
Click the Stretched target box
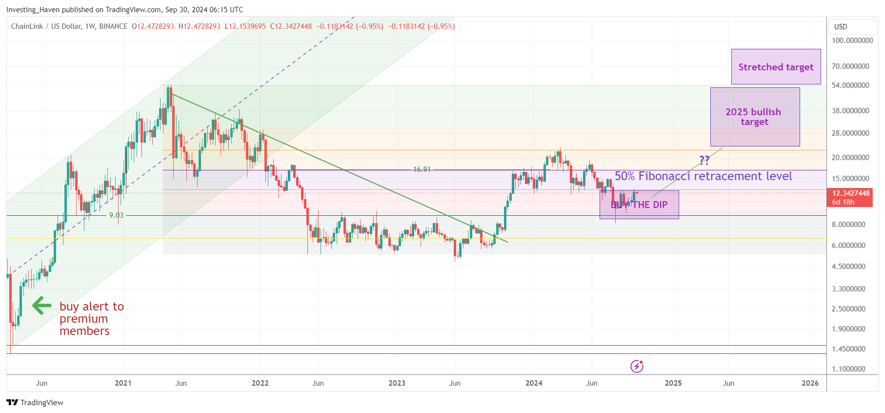tap(776, 67)
